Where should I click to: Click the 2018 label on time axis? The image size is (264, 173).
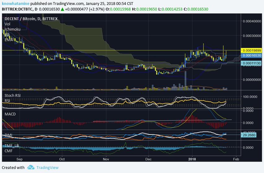point(192,159)
